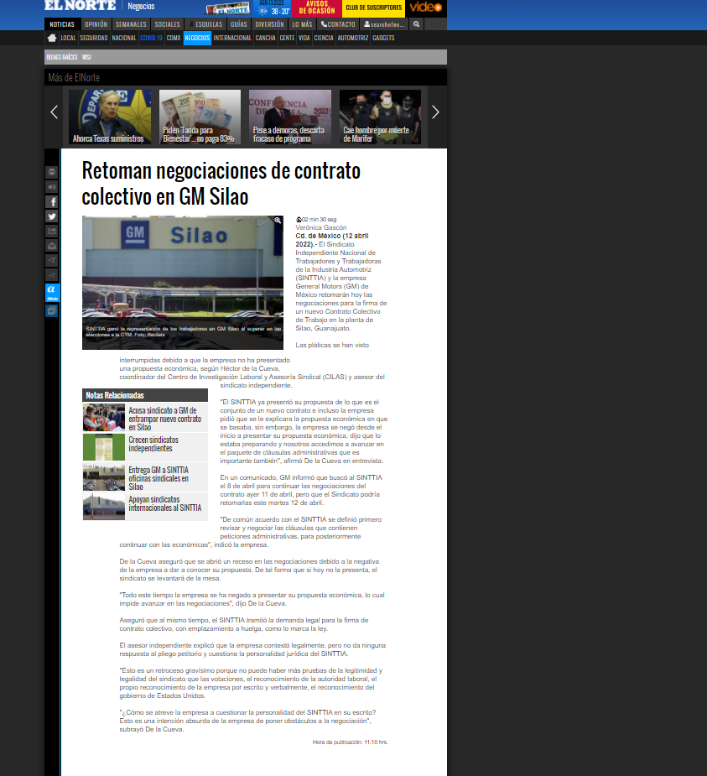Image resolution: width=707 pixels, height=776 pixels.
Task: Select the highlighted Negocios section
Action: click(x=197, y=38)
